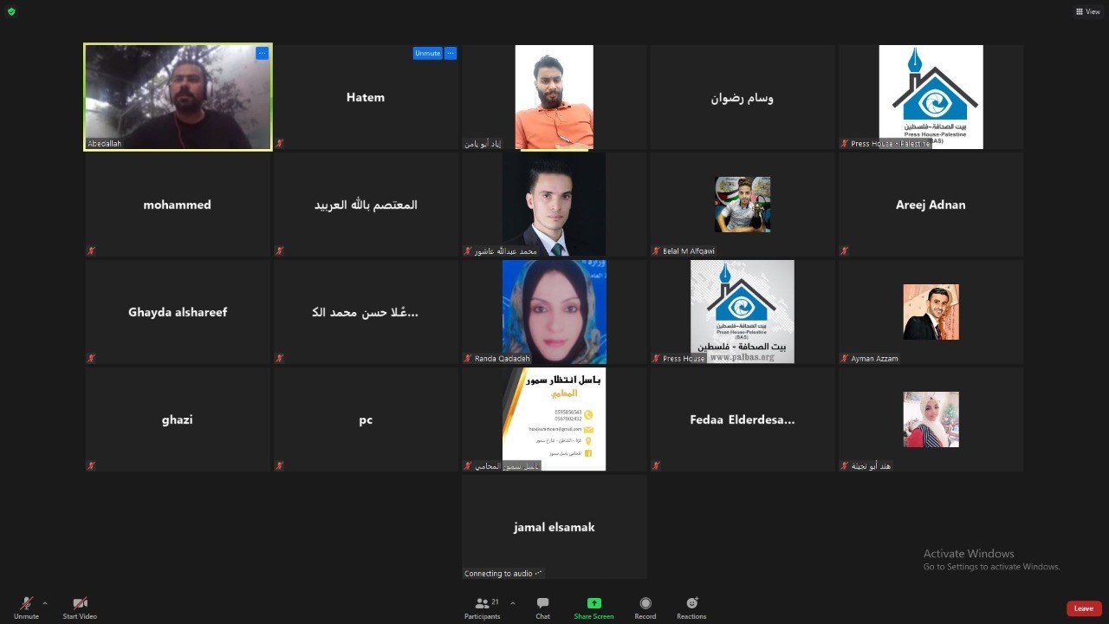
Task: Click the green Share Screen icon
Action: tap(593, 603)
